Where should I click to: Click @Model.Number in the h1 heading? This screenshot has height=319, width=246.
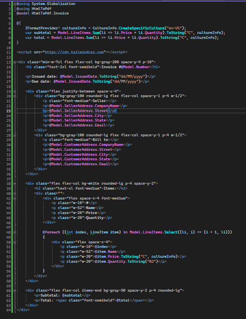[135, 67]
